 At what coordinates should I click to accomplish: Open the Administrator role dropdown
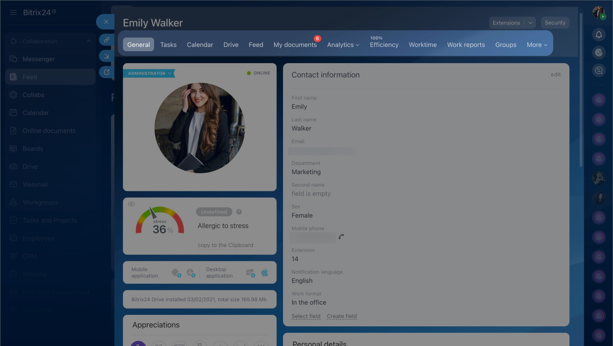click(149, 73)
